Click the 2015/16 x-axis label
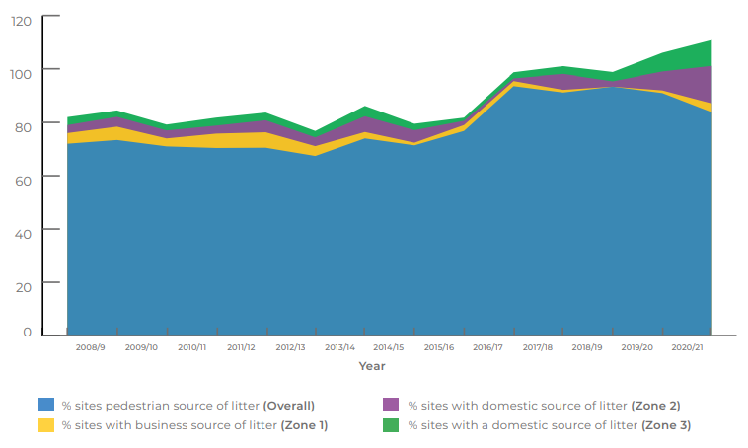The height and width of the screenshot is (448, 748). 439,347
